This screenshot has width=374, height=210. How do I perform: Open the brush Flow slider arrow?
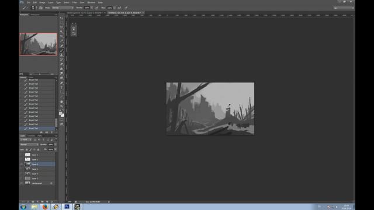tap(115, 8)
